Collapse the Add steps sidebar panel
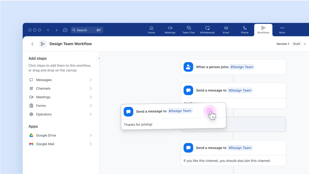Viewport: 309px width, 174px height. (x=99, y=58)
